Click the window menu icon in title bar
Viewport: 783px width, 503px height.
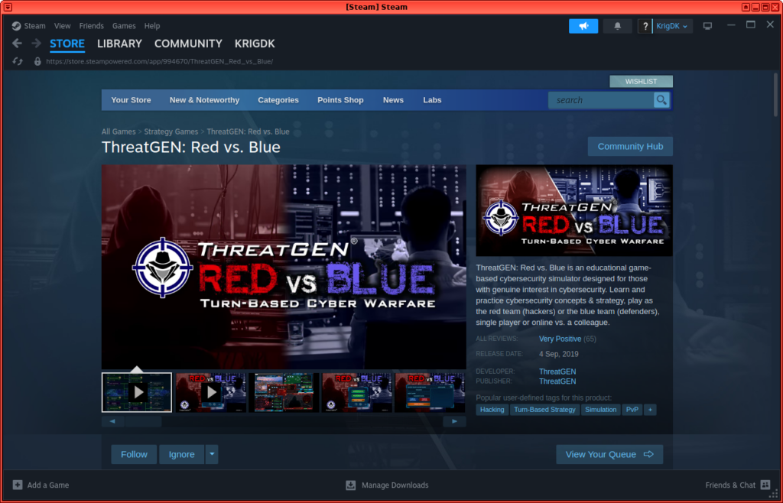coord(8,7)
